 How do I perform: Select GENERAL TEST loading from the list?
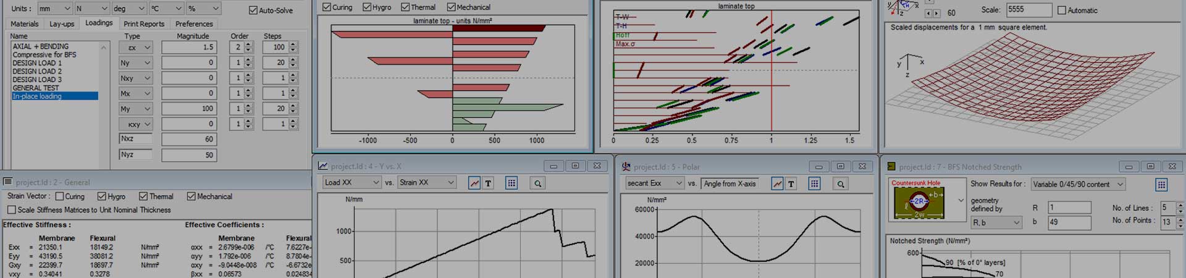pyautogui.click(x=36, y=88)
